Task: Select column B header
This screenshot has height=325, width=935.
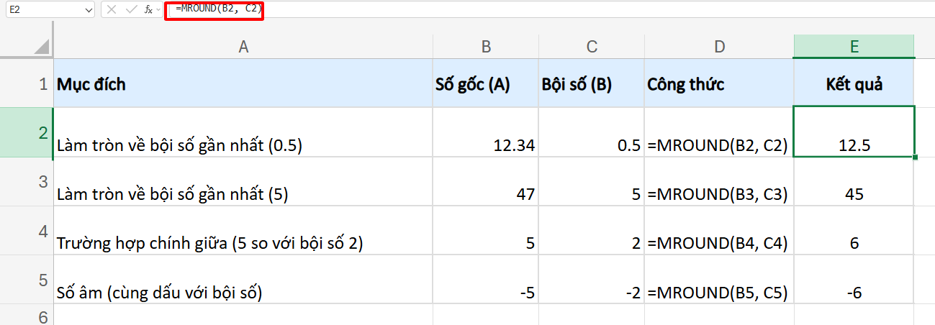Action: click(x=486, y=47)
